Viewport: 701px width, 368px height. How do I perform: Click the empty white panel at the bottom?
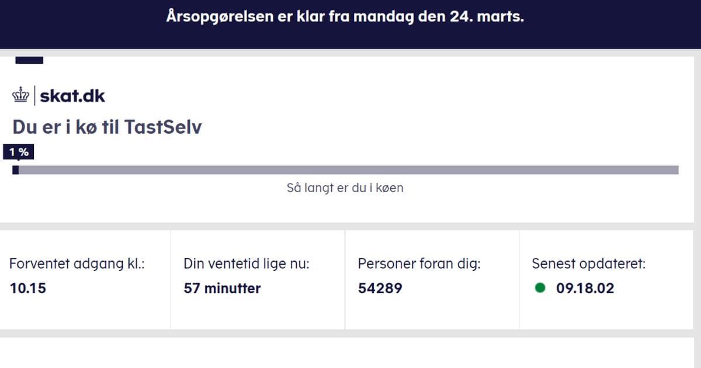[x=350, y=353]
